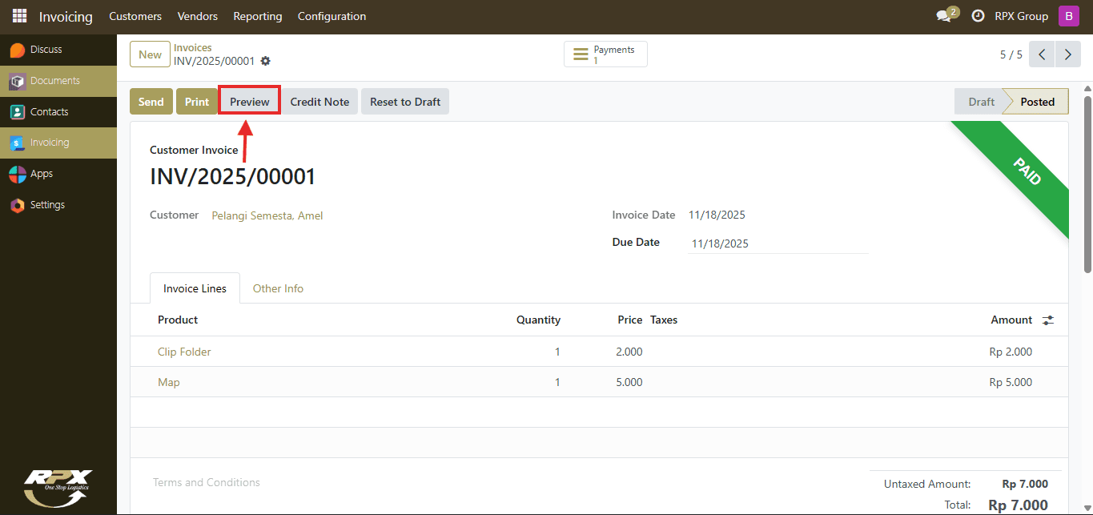Click the New button
The width and height of the screenshot is (1093, 515).
(150, 54)
